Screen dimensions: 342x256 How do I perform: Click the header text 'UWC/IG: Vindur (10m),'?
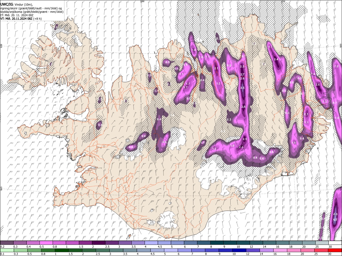(17, 4)
